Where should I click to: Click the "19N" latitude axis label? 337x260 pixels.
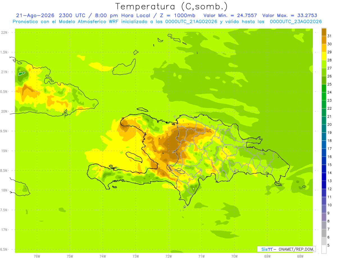pyautogui.click(x=4, y=151)
